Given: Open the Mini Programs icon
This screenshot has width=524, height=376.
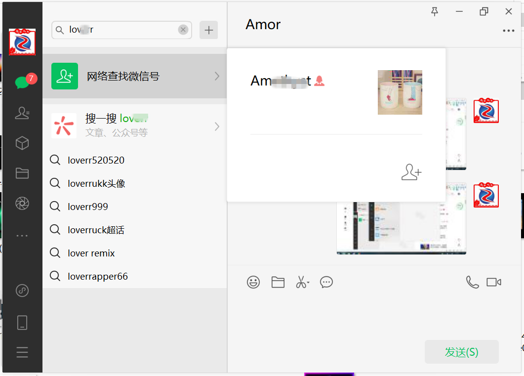Looking at the screenshot, I should tap(22, 291).
